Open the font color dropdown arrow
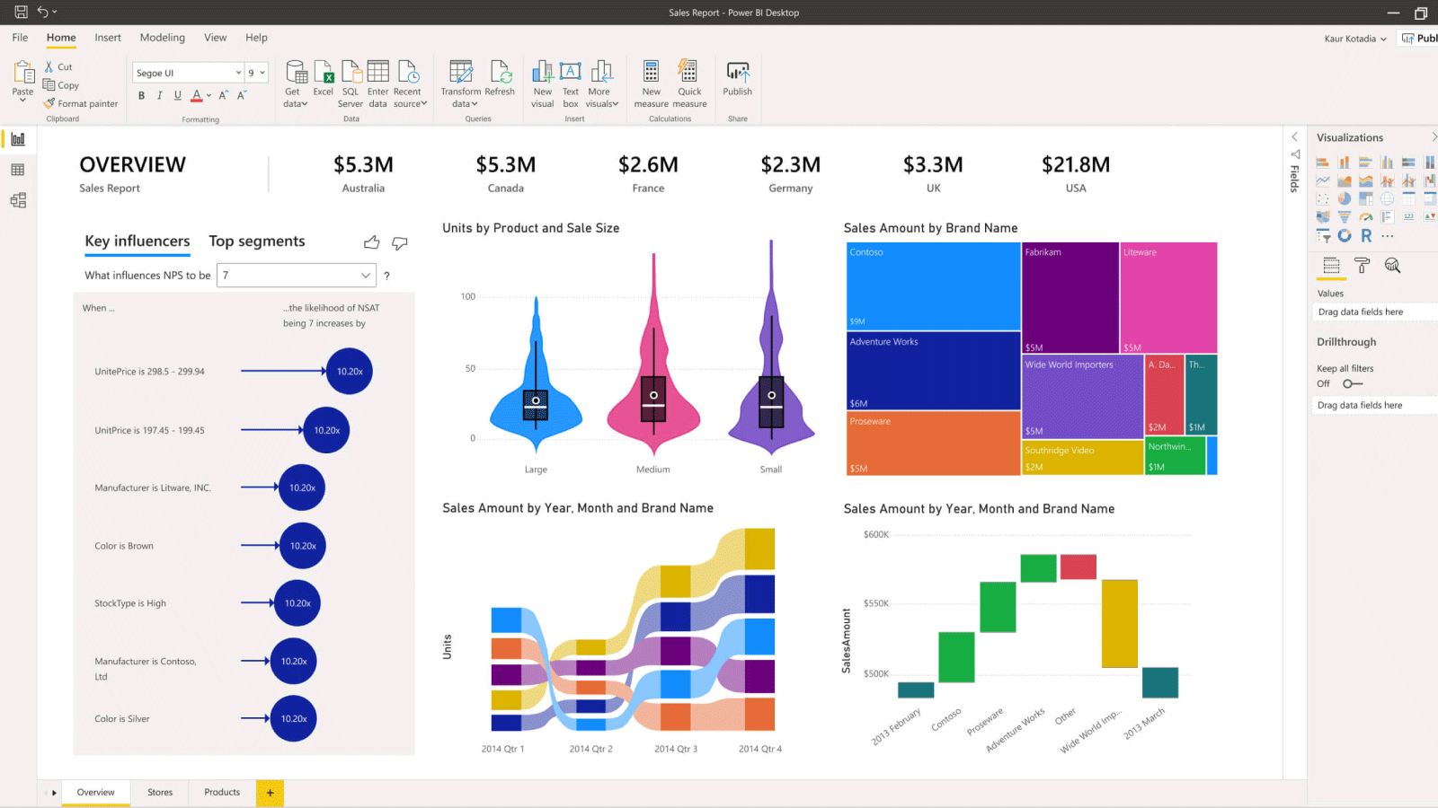Image resolution: width=1438 pixels, height=808 pixels. coord(209,95)
